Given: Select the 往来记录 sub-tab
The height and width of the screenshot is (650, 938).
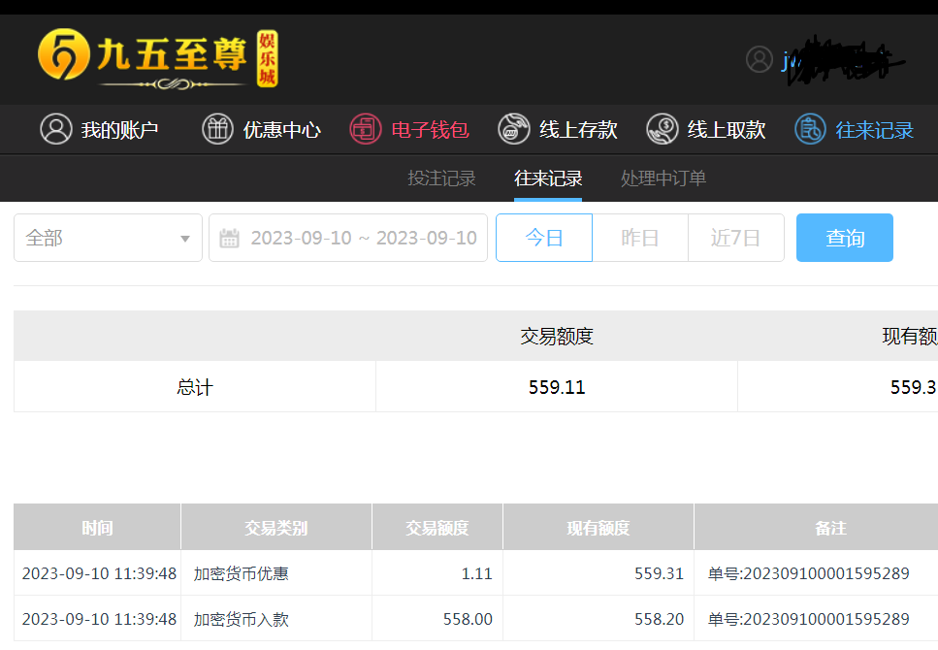Looking at the screenshot, I should click(548, 179).
